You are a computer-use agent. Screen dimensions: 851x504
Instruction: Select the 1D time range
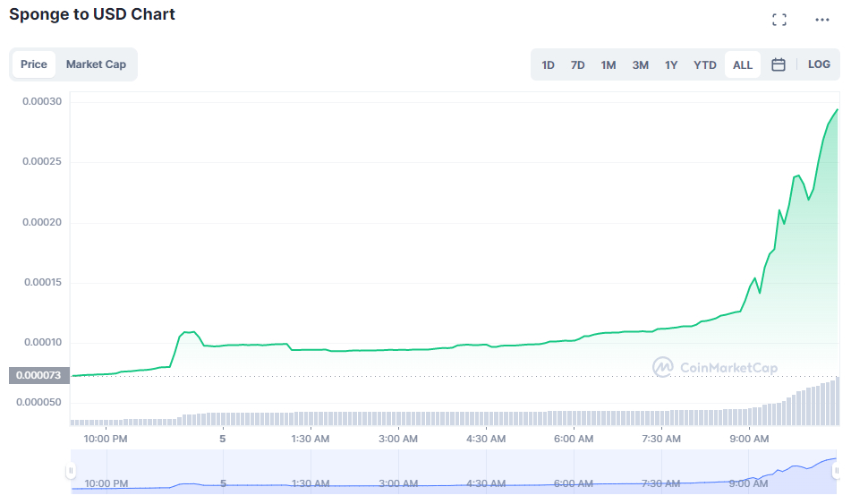click(548, 65)
